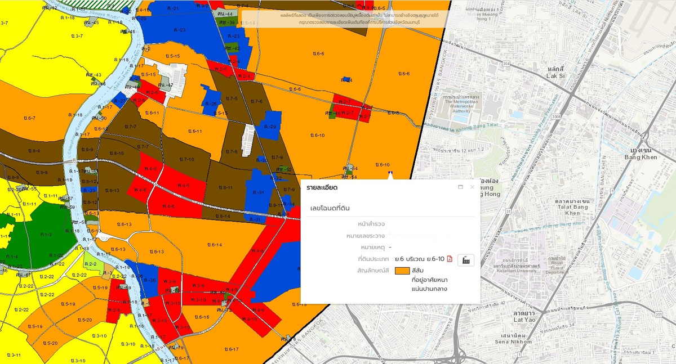Click the factory icon button
This screenshot has height=364, width=676.
pyautogui.click(x=466, y=259)
